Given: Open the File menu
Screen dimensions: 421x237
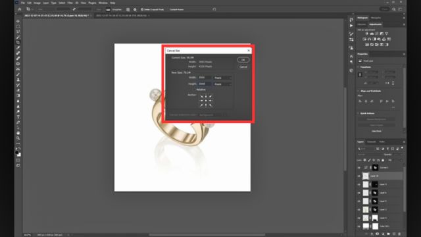Looking at the screenshot, I should pyautogui.click(x=23, y=3).
